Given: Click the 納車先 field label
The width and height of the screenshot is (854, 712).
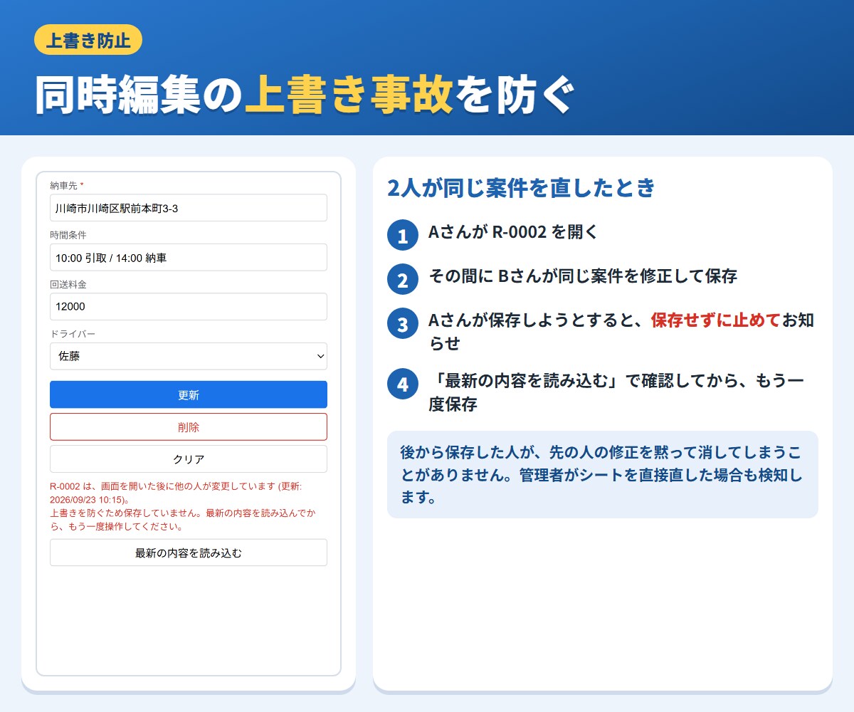Looking at the screenshot, I should (x=67, y=185).
